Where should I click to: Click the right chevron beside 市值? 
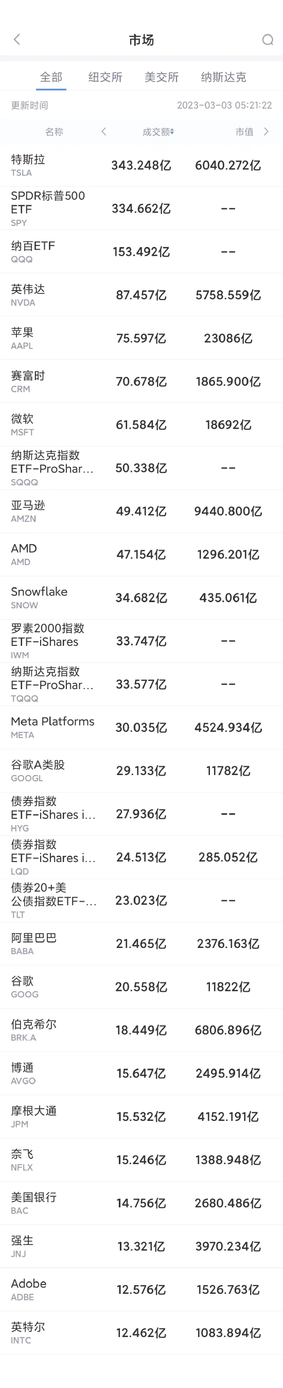pyautogui.click(x=266, y=131)
